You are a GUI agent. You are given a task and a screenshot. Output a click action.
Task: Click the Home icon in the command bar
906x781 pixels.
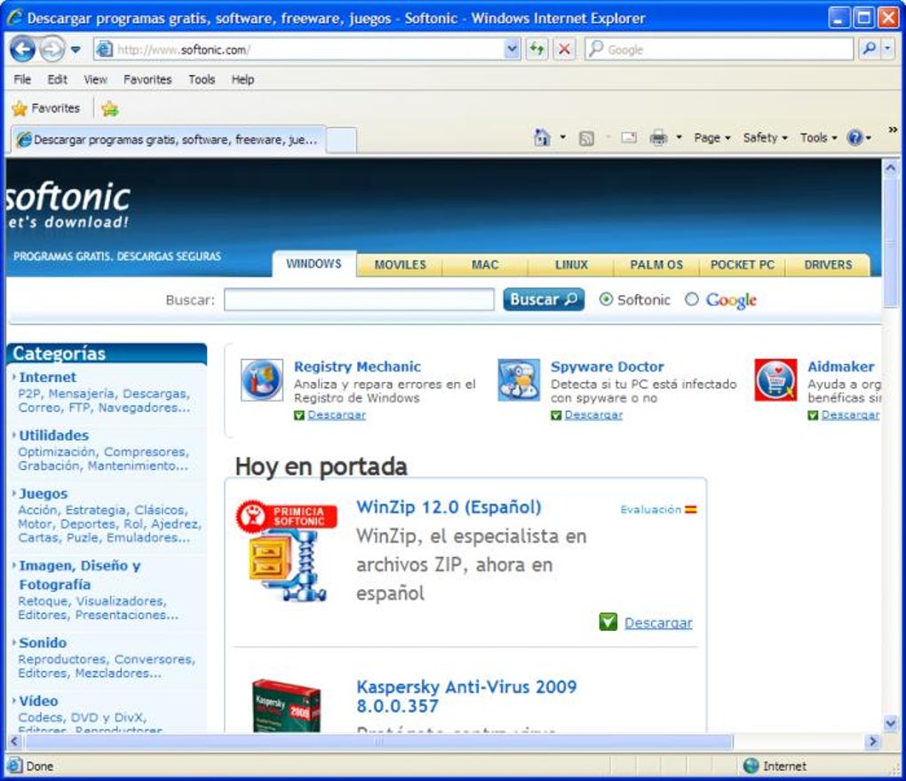(542, 138)
